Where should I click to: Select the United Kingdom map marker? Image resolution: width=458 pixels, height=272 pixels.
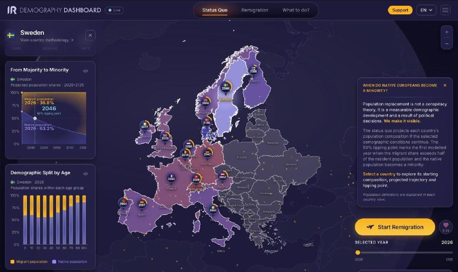(165, 137)
